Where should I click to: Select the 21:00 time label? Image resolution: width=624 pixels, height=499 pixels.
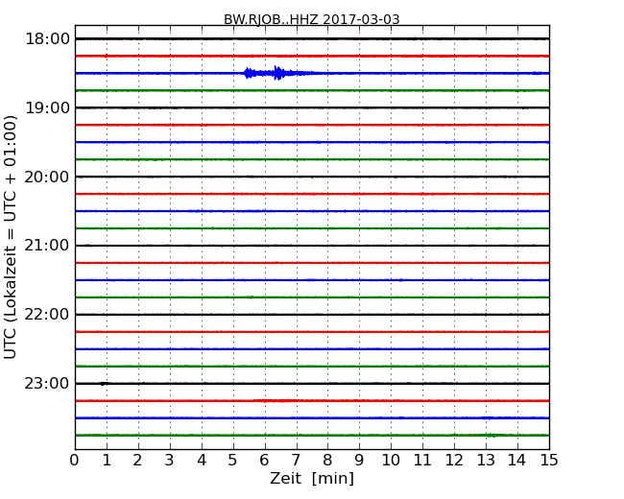[47, 246]
